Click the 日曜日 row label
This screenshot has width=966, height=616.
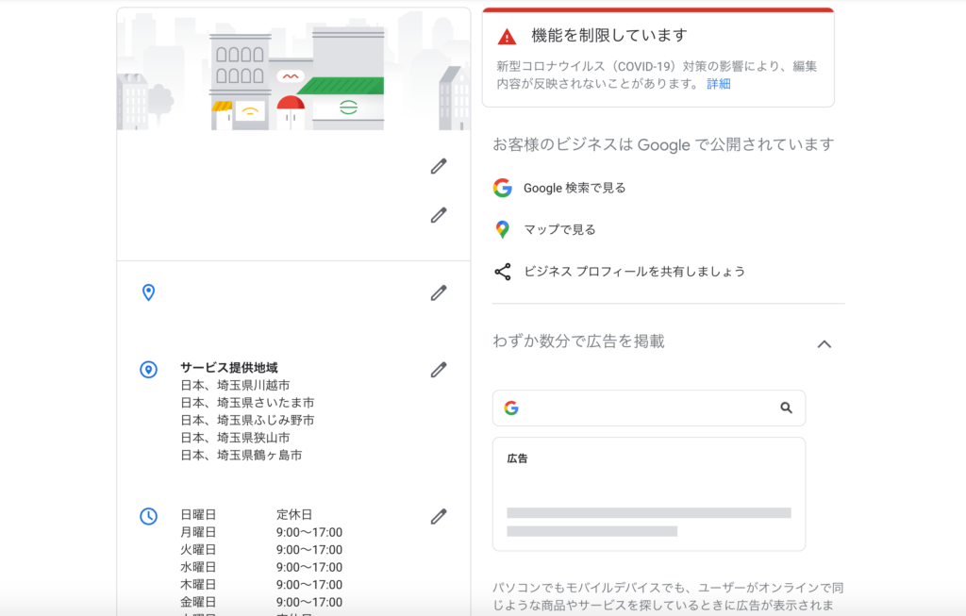click(198, 514)
